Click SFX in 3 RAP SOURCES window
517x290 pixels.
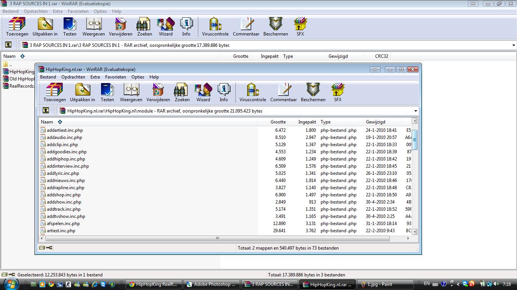300,27
